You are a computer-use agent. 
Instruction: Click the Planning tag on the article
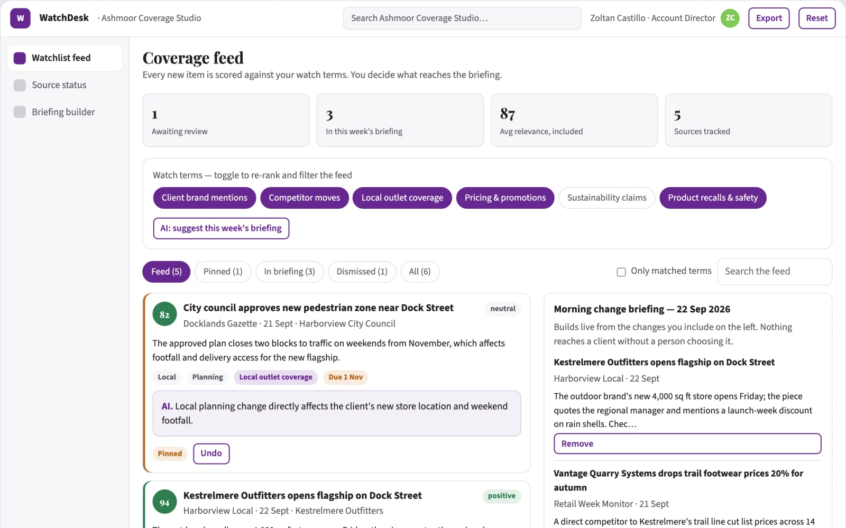[208, 377]
